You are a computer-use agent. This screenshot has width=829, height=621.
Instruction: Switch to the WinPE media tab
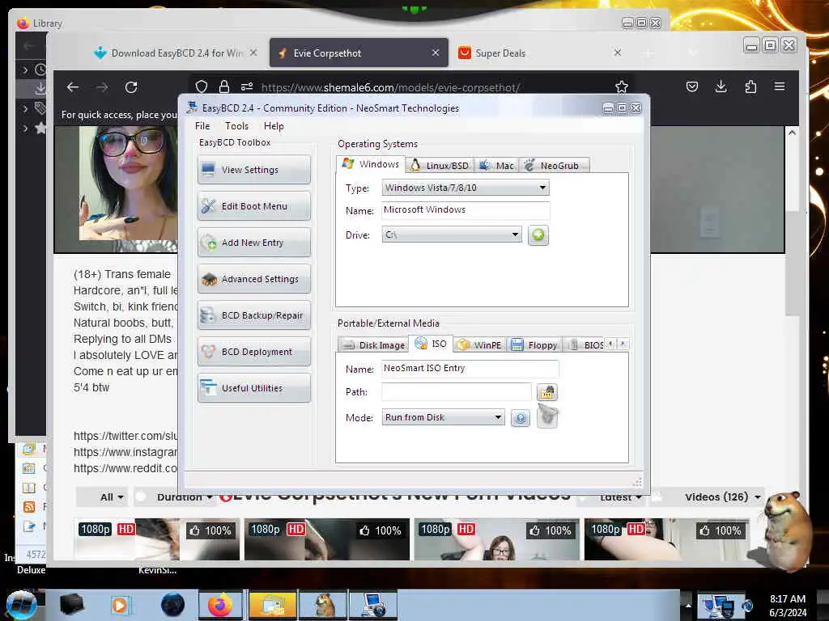(x=480, y=344)
